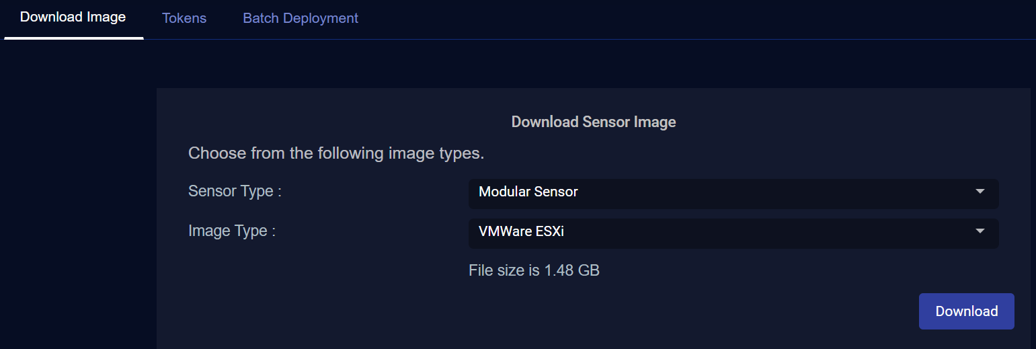
Task: Click the "Choose from the following image types" text
Action: [x=335, y=153]
